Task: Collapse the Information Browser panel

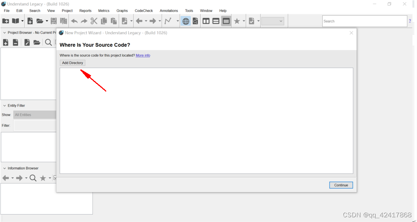Action: coord(4,168)
